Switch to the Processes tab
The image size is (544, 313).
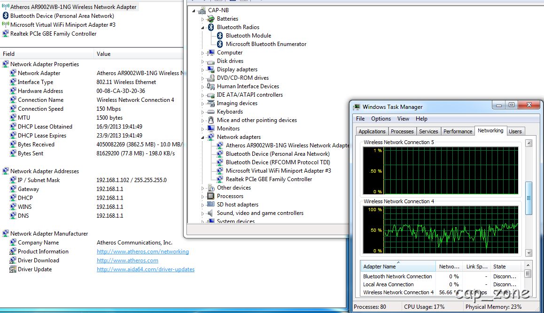pos(402,131)
